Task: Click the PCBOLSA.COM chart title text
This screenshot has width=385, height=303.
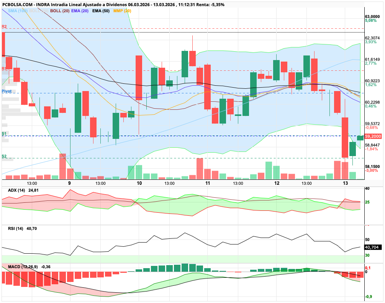Action: tap(17, 5)
